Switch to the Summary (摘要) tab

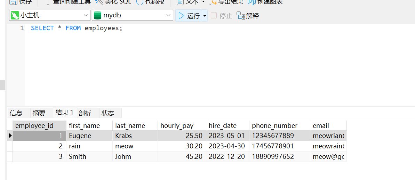39,113
